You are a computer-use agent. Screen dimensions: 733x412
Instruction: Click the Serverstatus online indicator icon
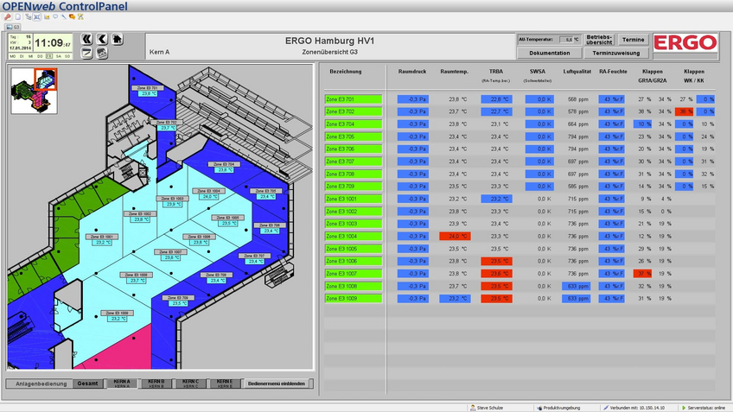tap(684, 408)
